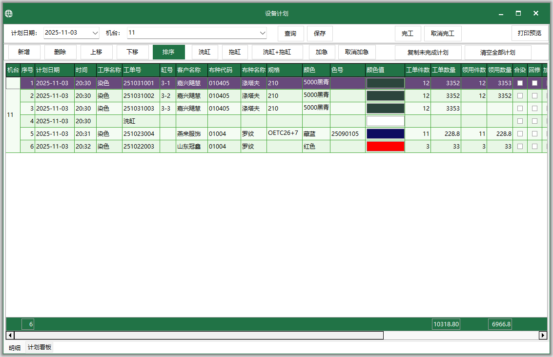Image resolution: width=553 pixels, height=357 pixels.
Task: Click the 下移 move down button
Action: [132, 52]
